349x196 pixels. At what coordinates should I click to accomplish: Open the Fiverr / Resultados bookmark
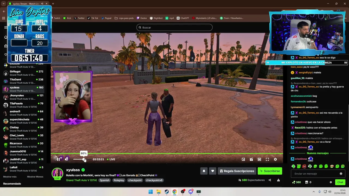[x=231, y=18]
